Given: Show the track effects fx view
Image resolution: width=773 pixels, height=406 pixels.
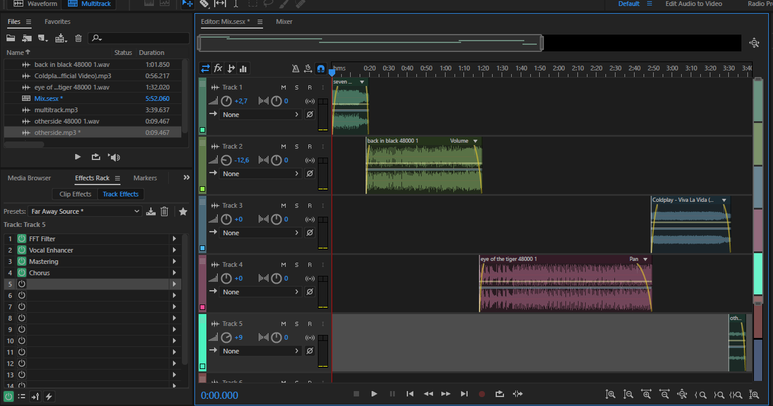Looking at the screenshot, I should point(218,68).
